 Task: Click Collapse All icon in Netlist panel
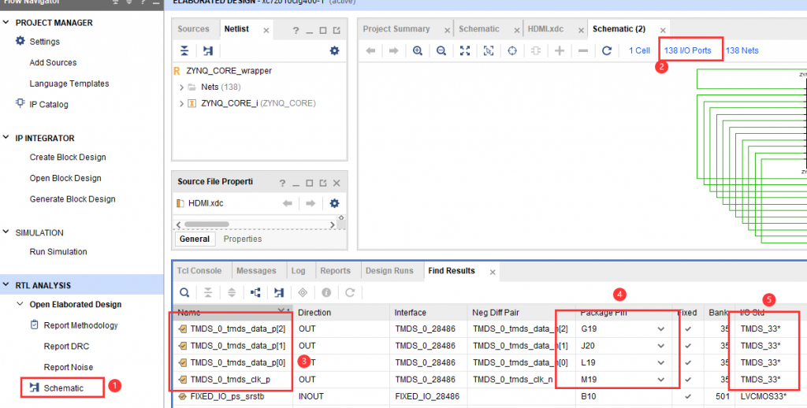click(x=184, y=50)
